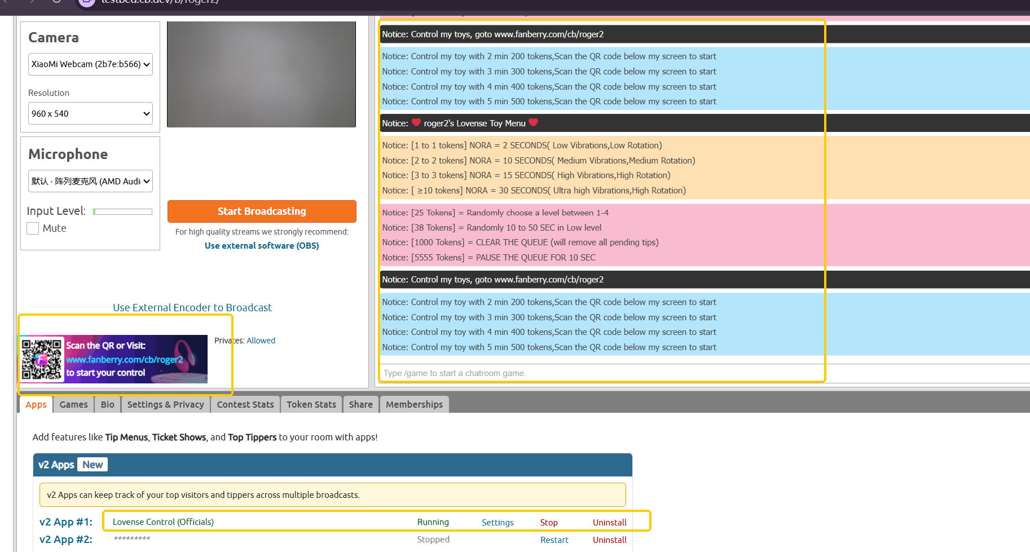Screen dimensions: 1030x552
Task: Click the QR code image in the banner
Action: click(42, 359)
